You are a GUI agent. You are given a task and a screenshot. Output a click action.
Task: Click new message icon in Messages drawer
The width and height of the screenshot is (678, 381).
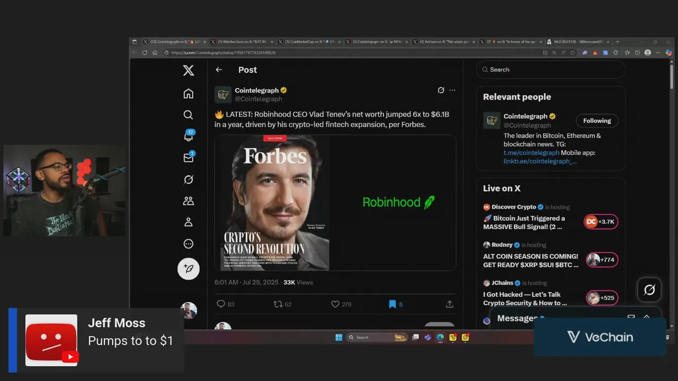pos(631,317)
